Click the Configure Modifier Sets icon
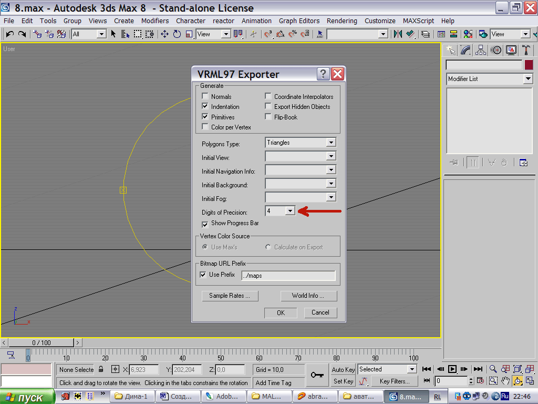 [x=523, y=163]
